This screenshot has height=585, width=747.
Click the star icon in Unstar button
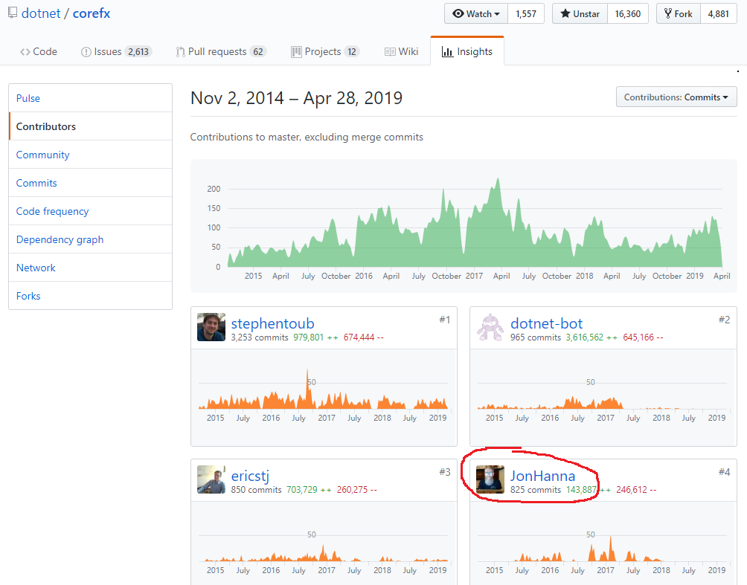coord(565,13)
